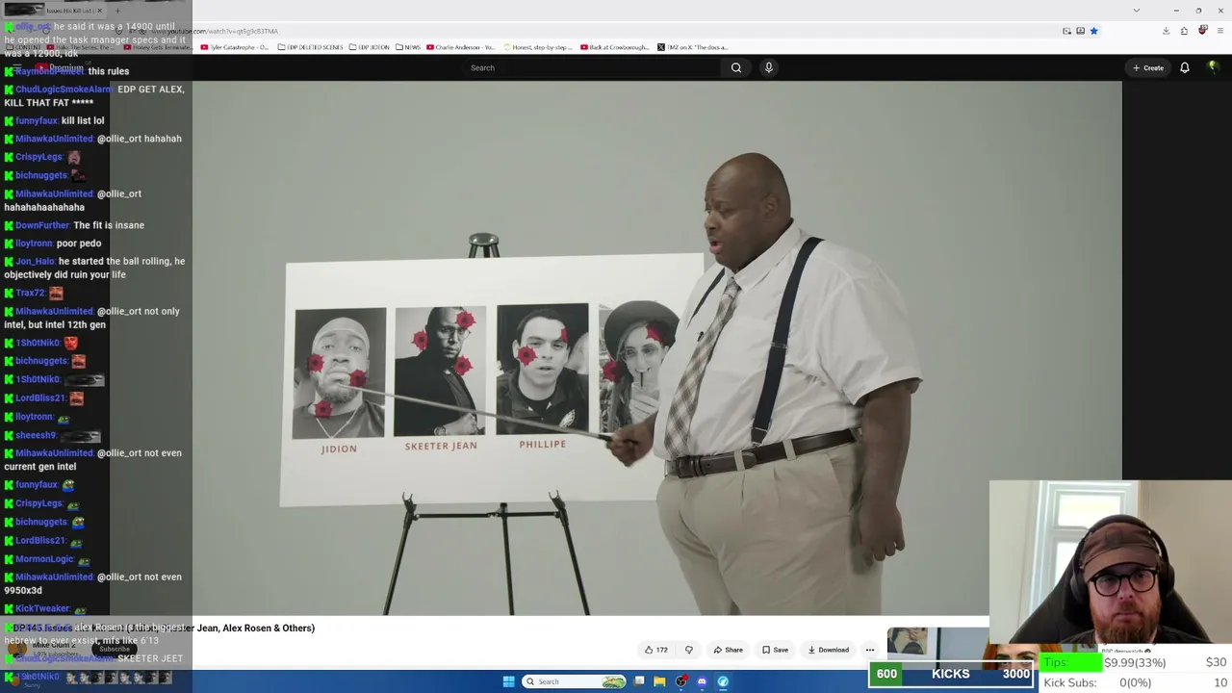
Task: Click the Tips goal progress bar
Action: pos(1071,662)
